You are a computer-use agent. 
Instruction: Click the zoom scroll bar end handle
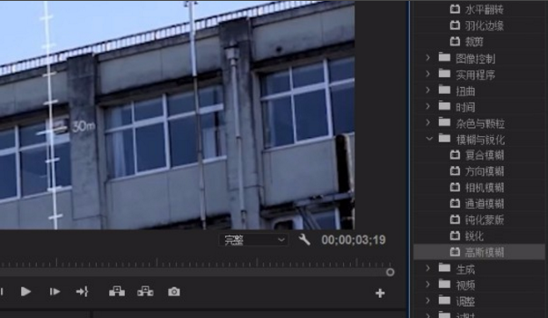(x=390, y=272)
